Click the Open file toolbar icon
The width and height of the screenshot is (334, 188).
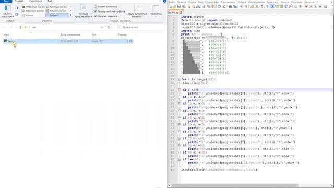pyautogui.click(x=174, y=6)
